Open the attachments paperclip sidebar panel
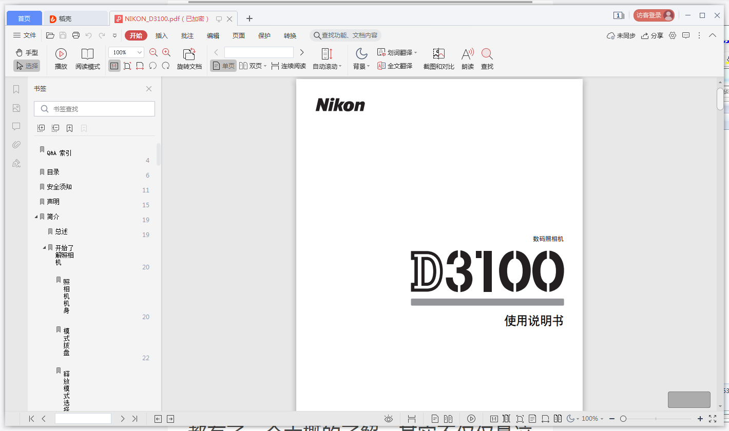 pos(16,145)
